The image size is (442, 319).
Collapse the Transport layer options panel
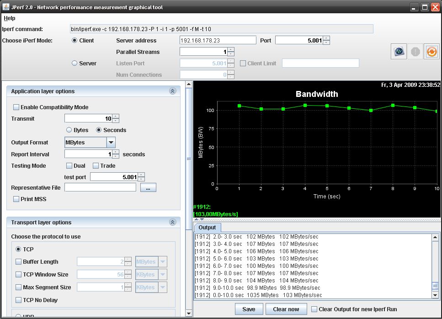tap(172, 223)
